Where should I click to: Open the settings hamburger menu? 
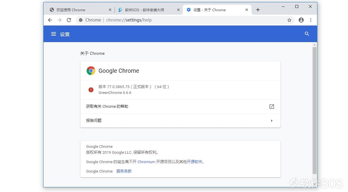pyautogui.click(x=54, y=34)
